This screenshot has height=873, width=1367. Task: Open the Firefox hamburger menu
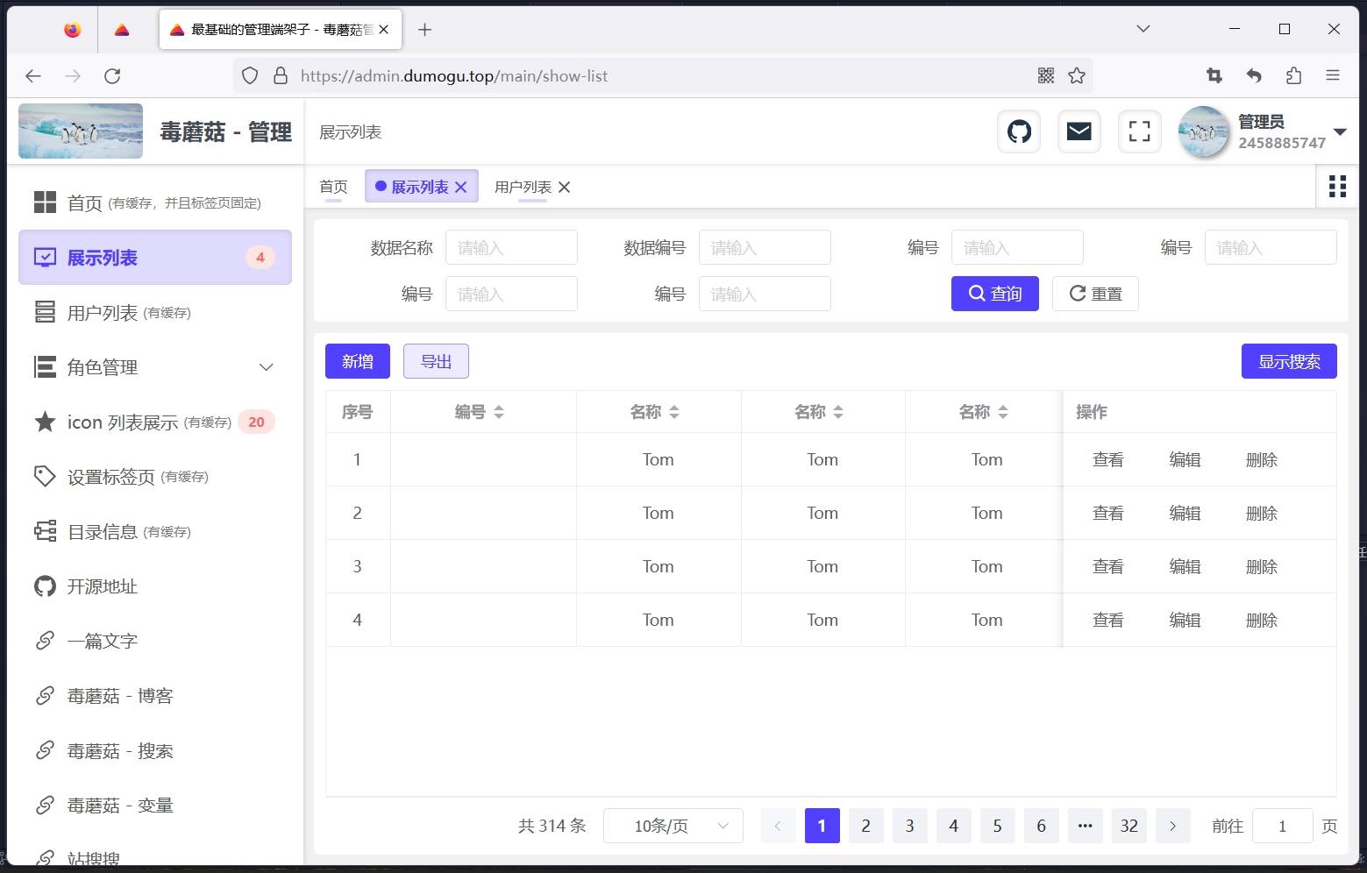(x=1333, y=75)
